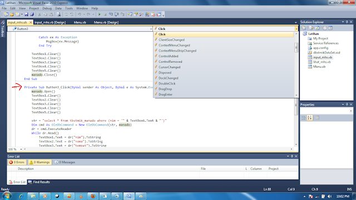Click the Error List toolbar icon

[153, 14]
